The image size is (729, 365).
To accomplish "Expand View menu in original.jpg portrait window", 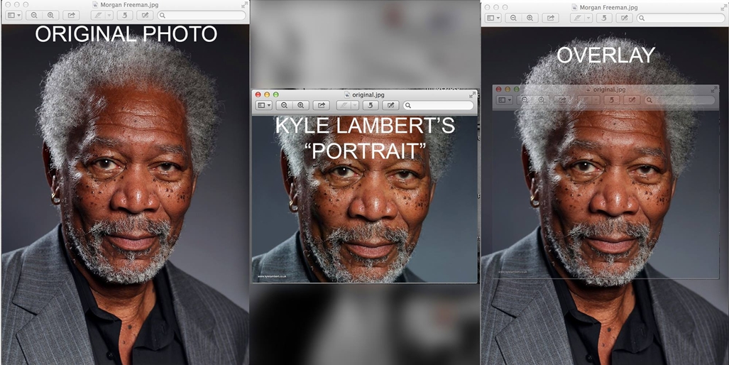I will tap(264, 105).
